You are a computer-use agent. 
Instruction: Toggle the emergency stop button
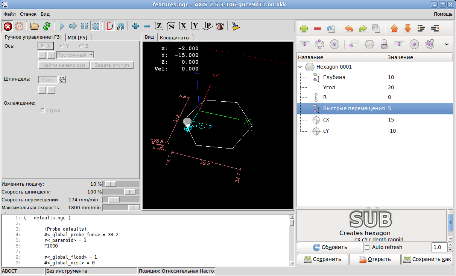(8, 26)
